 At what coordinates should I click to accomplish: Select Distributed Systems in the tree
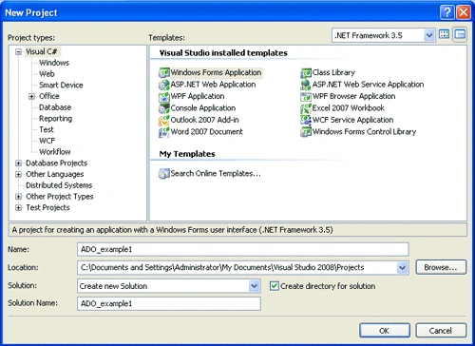coord(59,185)
